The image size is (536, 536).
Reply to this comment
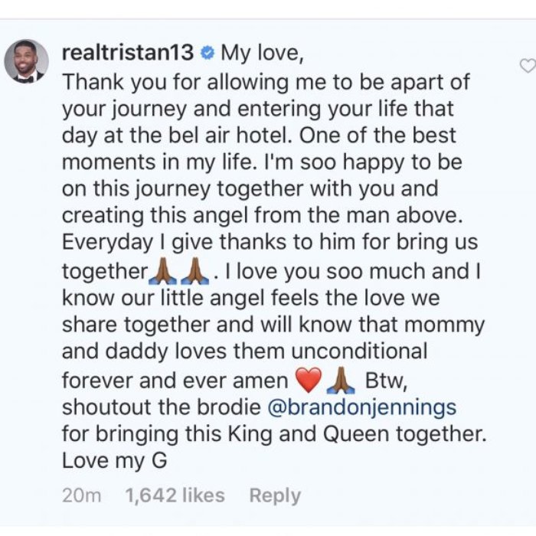(275, 495)
